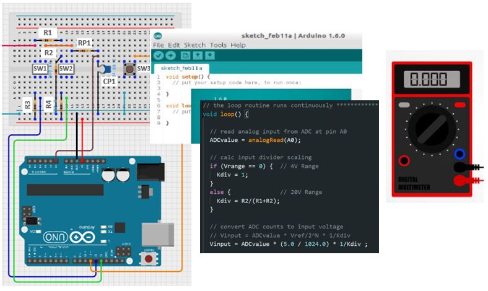
Task: Click the 'Kdiv = R2/(R1+R2);' line
Action: tap(248, 201)
